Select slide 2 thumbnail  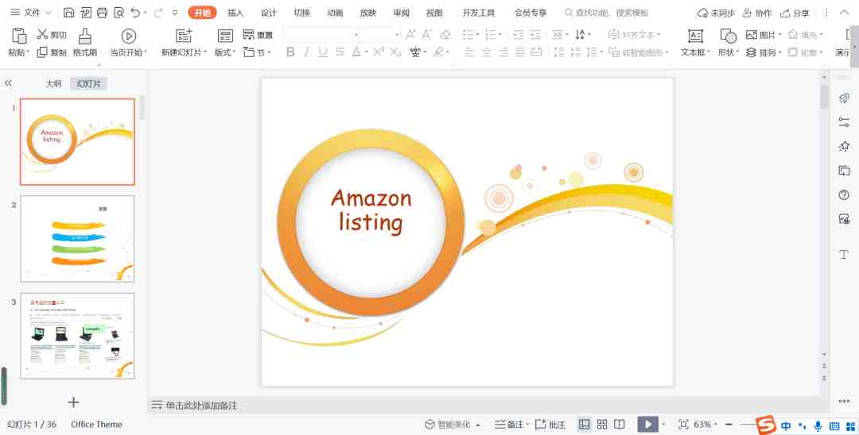point(77,239)
